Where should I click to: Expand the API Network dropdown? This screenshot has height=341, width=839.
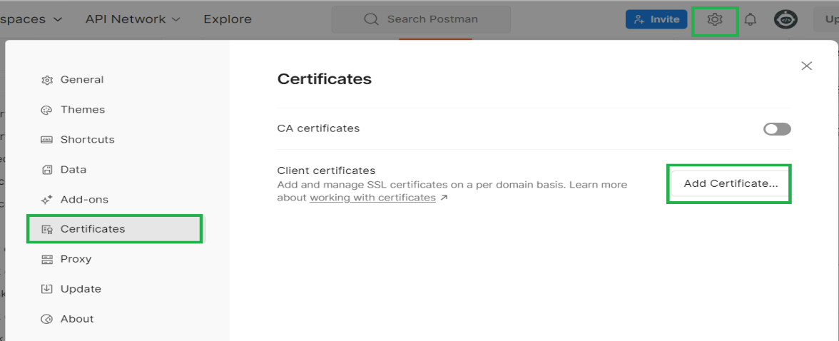coord(133,19)
